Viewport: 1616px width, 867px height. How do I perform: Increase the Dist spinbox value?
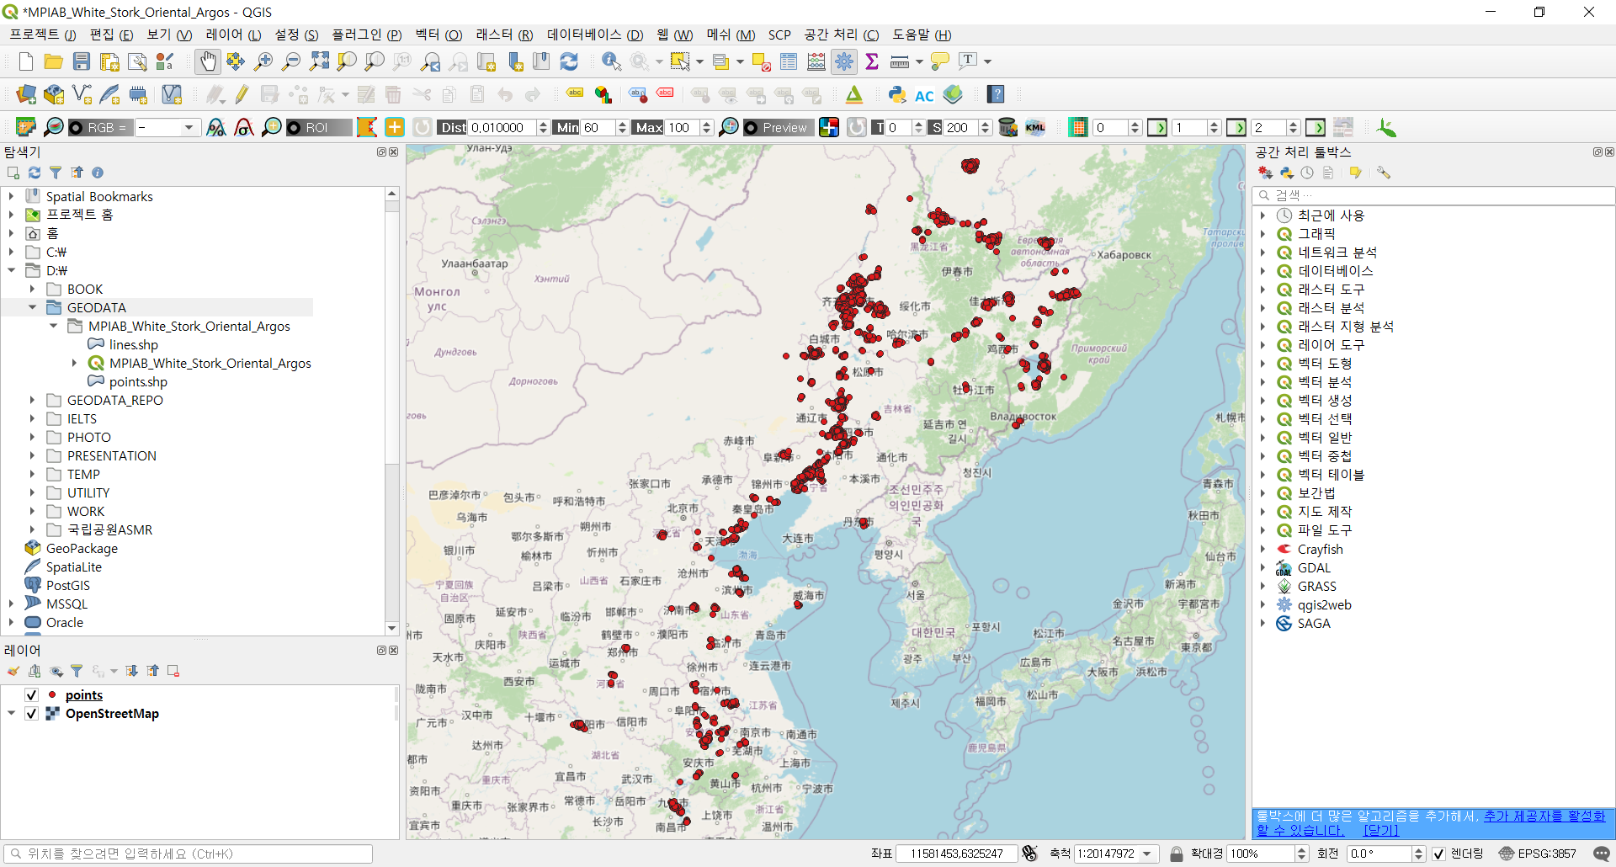pyautogui.click(x=543, y=123)
